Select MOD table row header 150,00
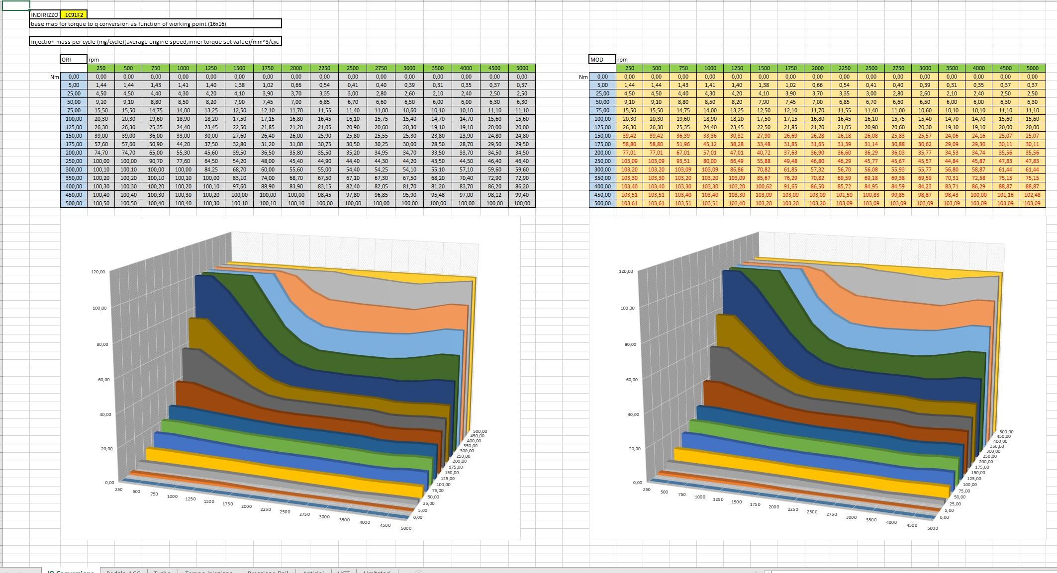1057x573 pixels. pos(602,136)
